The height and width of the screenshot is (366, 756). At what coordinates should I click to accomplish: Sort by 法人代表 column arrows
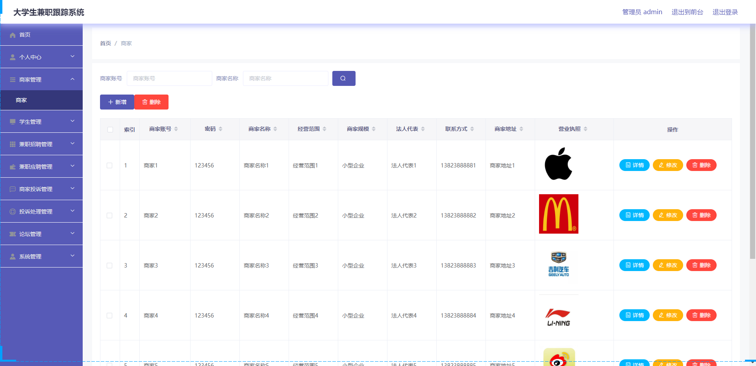pos(423,129)
